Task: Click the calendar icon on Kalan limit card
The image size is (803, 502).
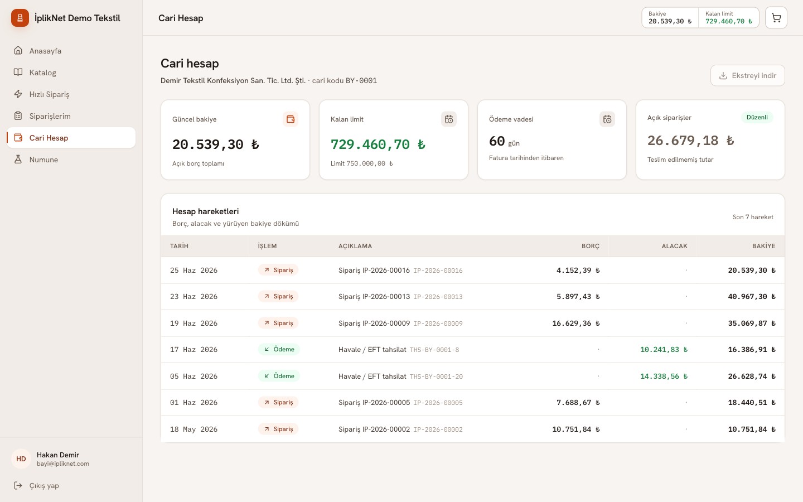Action: coord(449,119)
